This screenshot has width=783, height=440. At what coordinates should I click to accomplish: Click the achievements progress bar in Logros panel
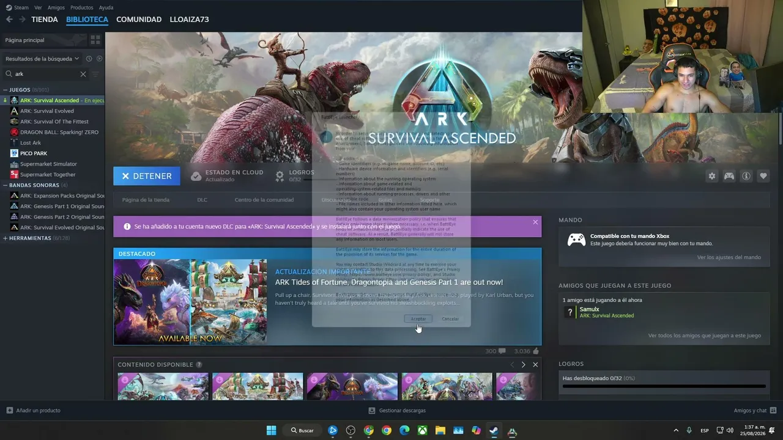[664, 386]
